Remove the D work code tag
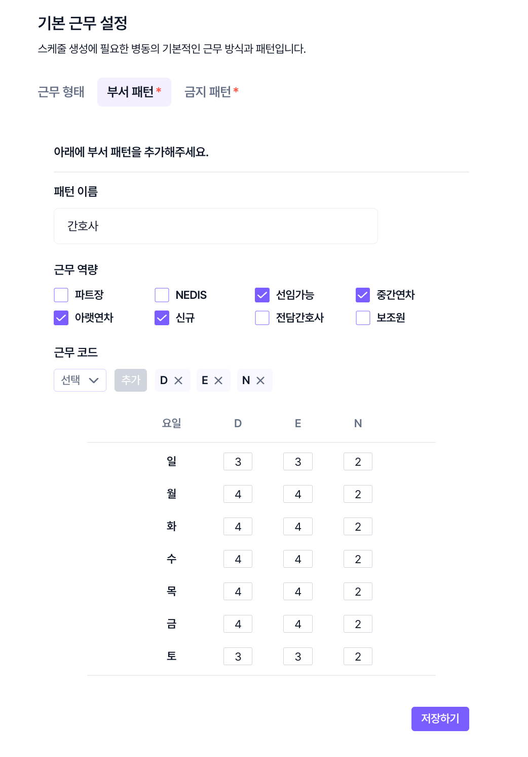This screenshot has width=528, height=757. 178,381
